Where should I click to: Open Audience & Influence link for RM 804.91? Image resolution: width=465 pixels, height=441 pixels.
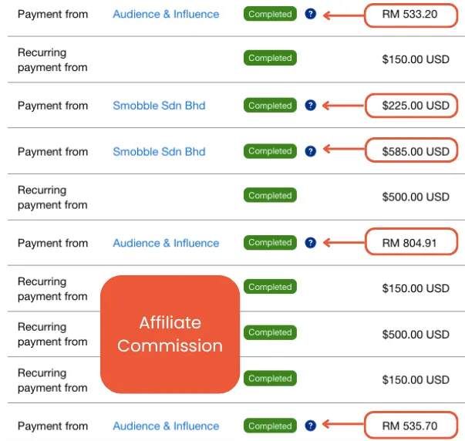coord(166,243)
